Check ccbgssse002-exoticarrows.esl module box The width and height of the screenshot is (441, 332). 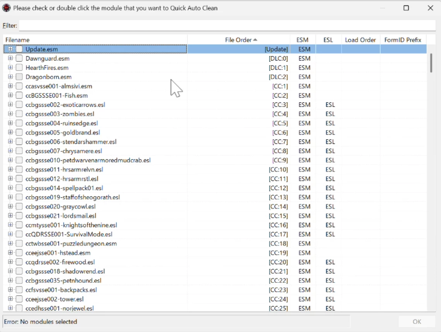[19, 105]
